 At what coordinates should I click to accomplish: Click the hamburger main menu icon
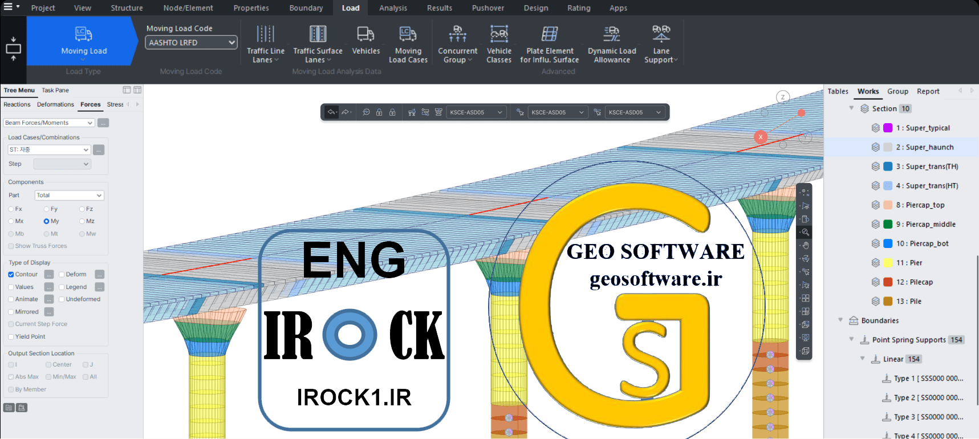(9, 7)
